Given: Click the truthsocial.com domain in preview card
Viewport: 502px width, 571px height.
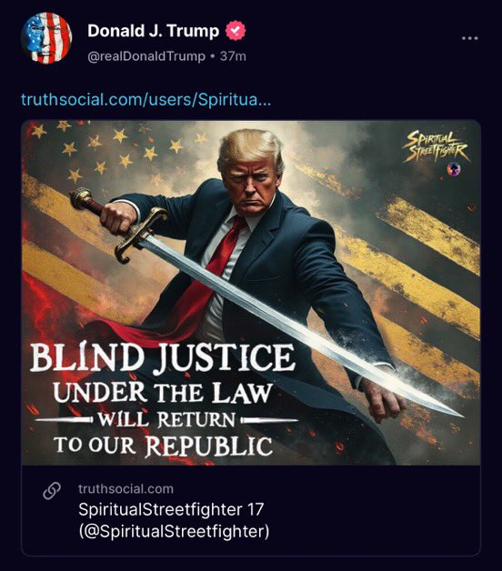Looking at the screenshot, I should (125, 488).
